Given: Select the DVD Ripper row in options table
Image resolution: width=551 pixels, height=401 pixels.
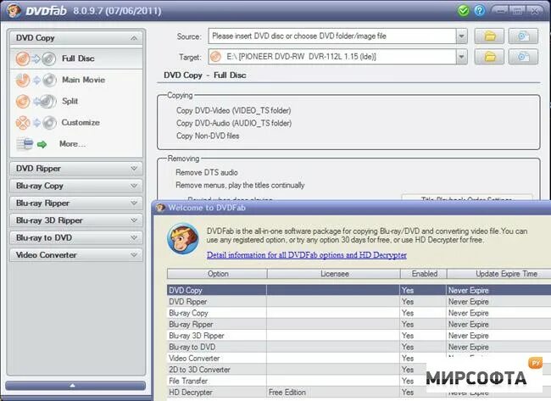Looking at the screenshot, I should [x=359, y=302].
